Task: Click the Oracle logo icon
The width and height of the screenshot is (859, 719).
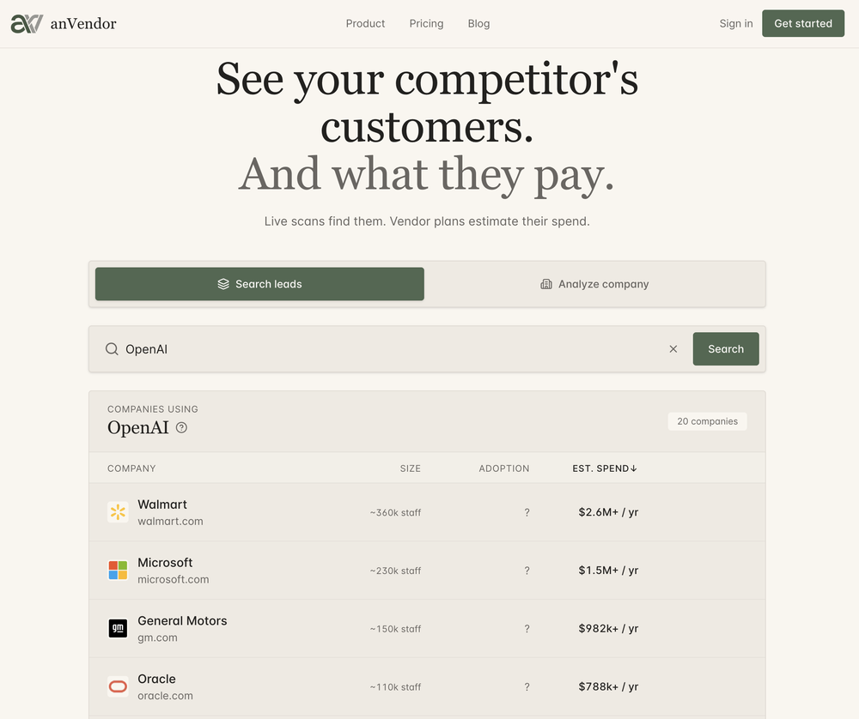Action: coord(118,686)
